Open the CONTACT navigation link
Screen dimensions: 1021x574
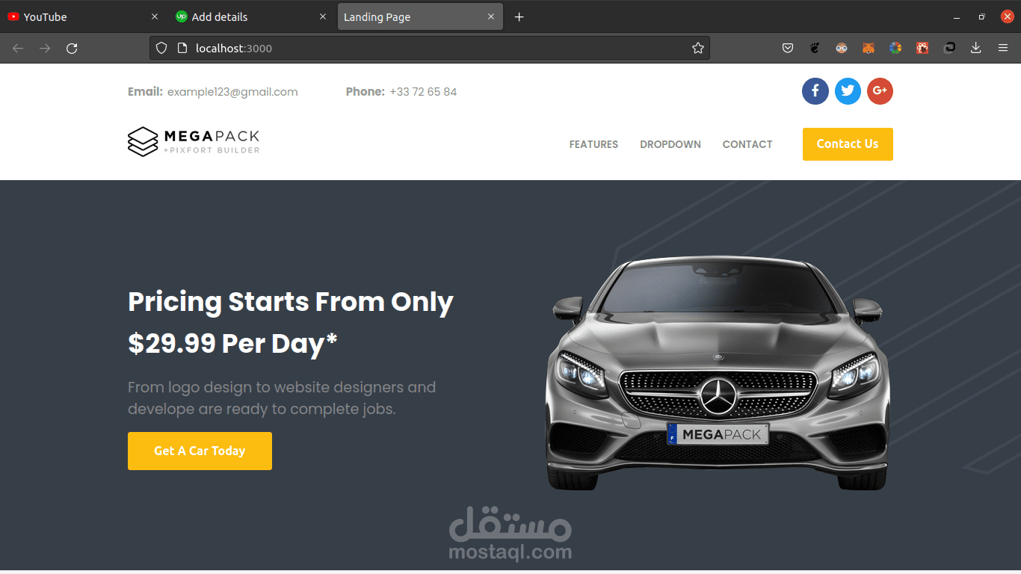(x=747, y=144)
